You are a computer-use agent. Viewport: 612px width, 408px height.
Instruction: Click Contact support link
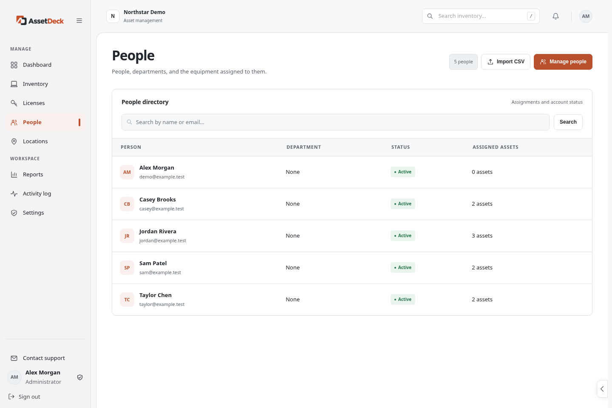click(45, 358)
